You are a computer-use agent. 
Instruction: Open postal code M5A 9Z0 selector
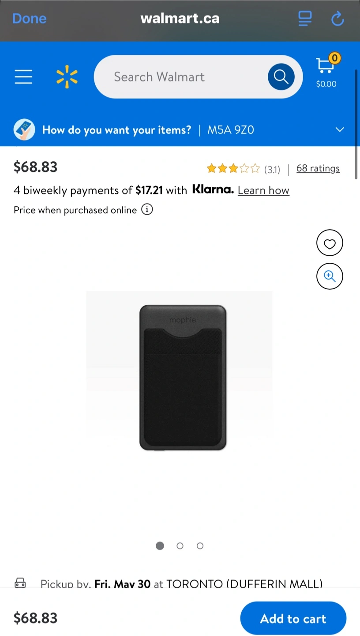[x=231, y=130]
